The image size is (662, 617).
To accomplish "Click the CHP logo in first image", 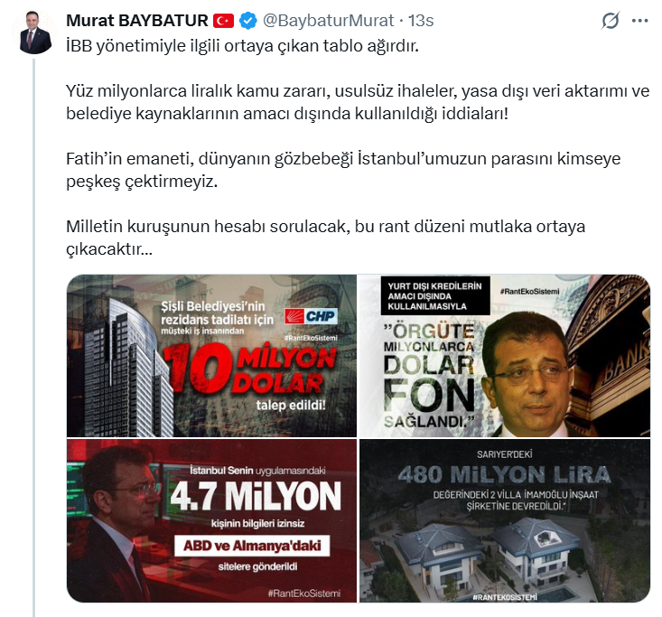I will pos(311,316).
